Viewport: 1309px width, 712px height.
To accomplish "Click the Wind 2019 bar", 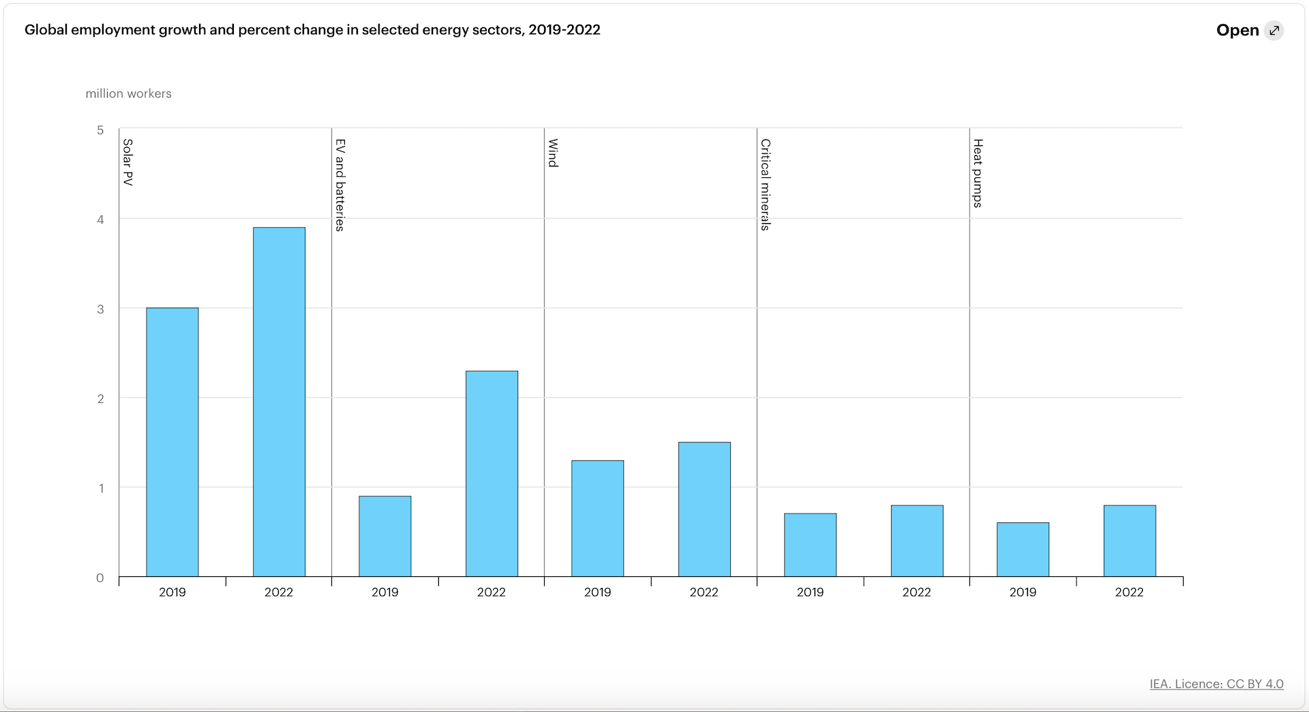I will click(x=598, y=518).
